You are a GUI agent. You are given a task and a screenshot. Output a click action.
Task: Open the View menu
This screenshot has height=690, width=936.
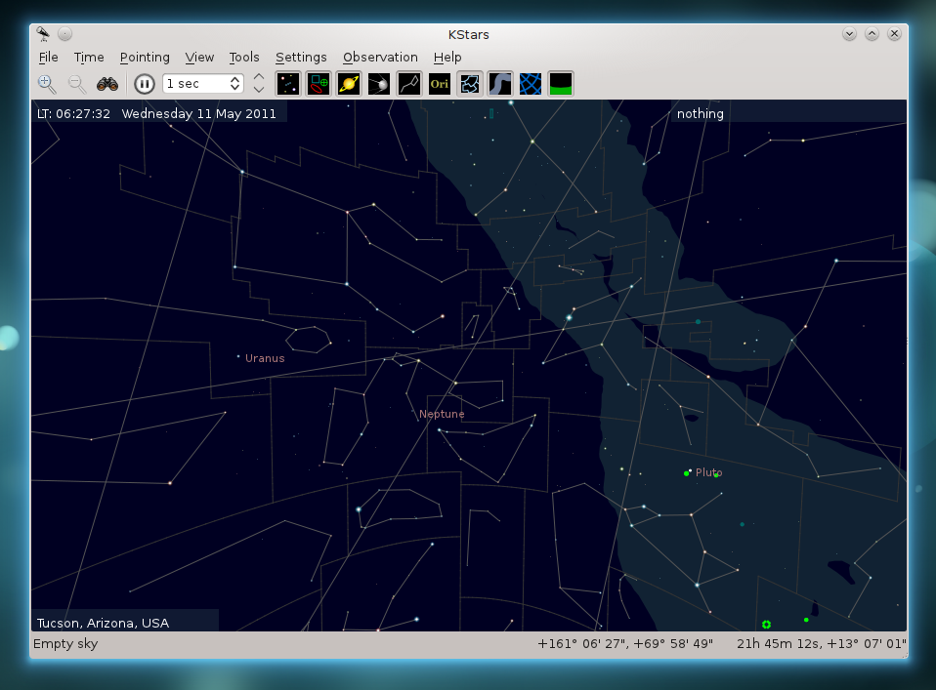(x=199, y=58)
